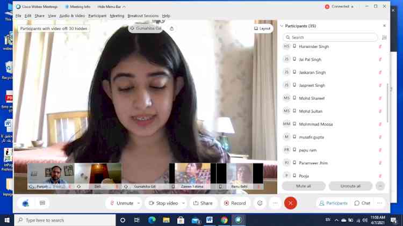Open the Webex assistant icon at bottom left
The image size is (403, 226).
click(x=25, y=203)
